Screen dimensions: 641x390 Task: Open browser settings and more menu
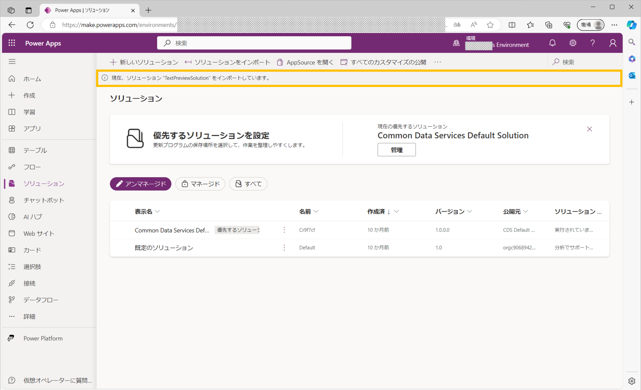click(614, 25)
